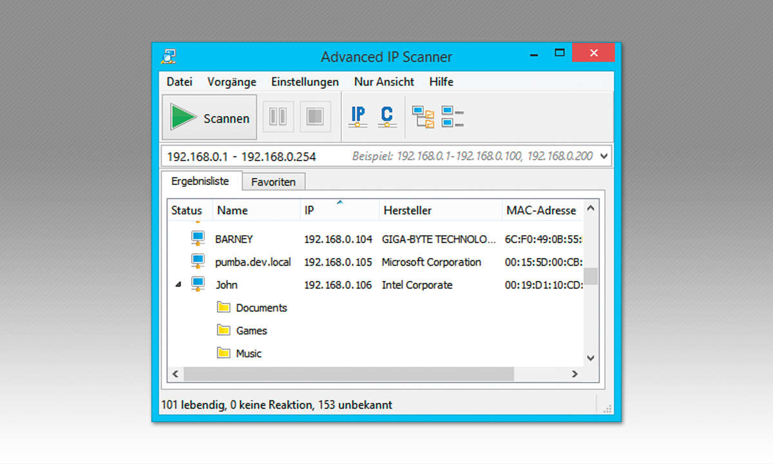
Task: Click the stop scan icon
Action: coord(315,117)
